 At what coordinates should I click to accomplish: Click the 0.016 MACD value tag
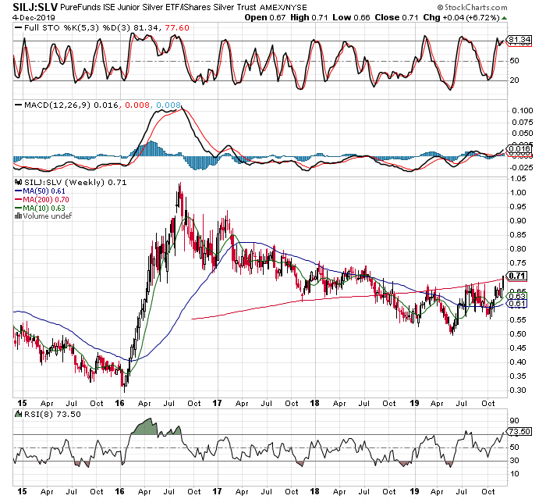click(x=519, y=149)
